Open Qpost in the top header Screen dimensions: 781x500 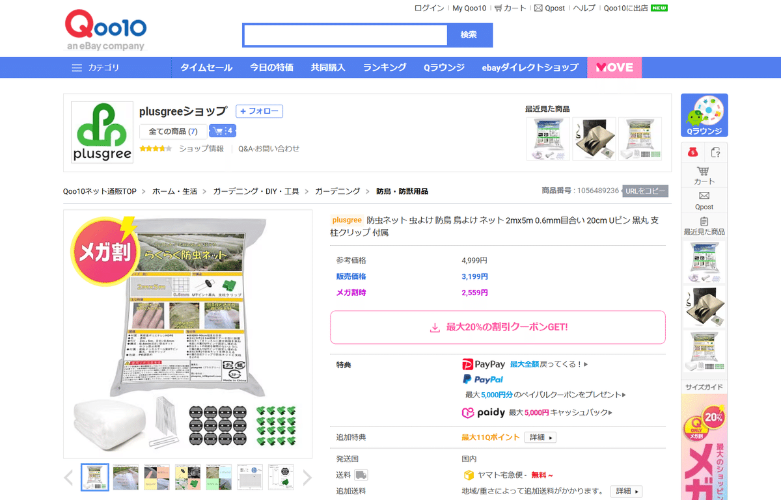(x=550, y=8)
